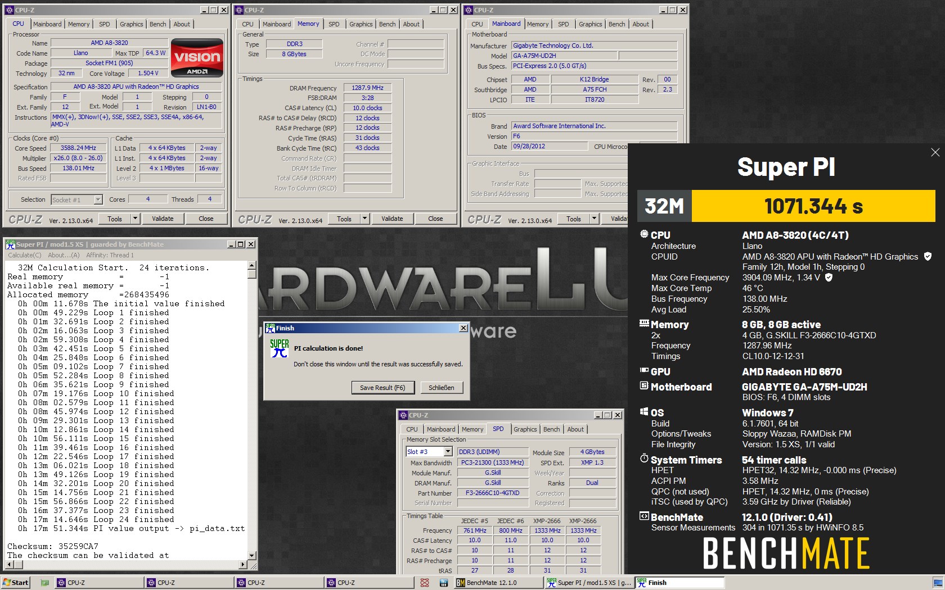Click the Super PI window title bar icon

pyautogui.click(x=10, y=244)
